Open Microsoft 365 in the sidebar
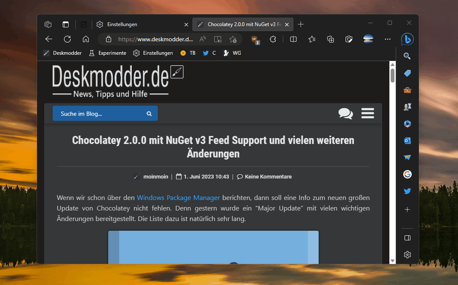This screenshot has height=285, width=458. tap(407, 124)
